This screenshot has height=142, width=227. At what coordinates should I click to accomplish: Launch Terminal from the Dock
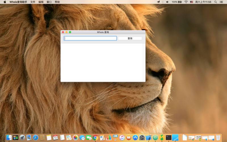click(169, 138)
